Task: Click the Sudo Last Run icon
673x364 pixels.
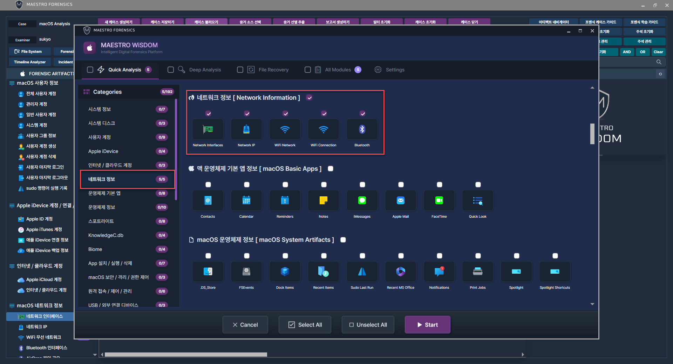Action: click(x=362, y=272)
